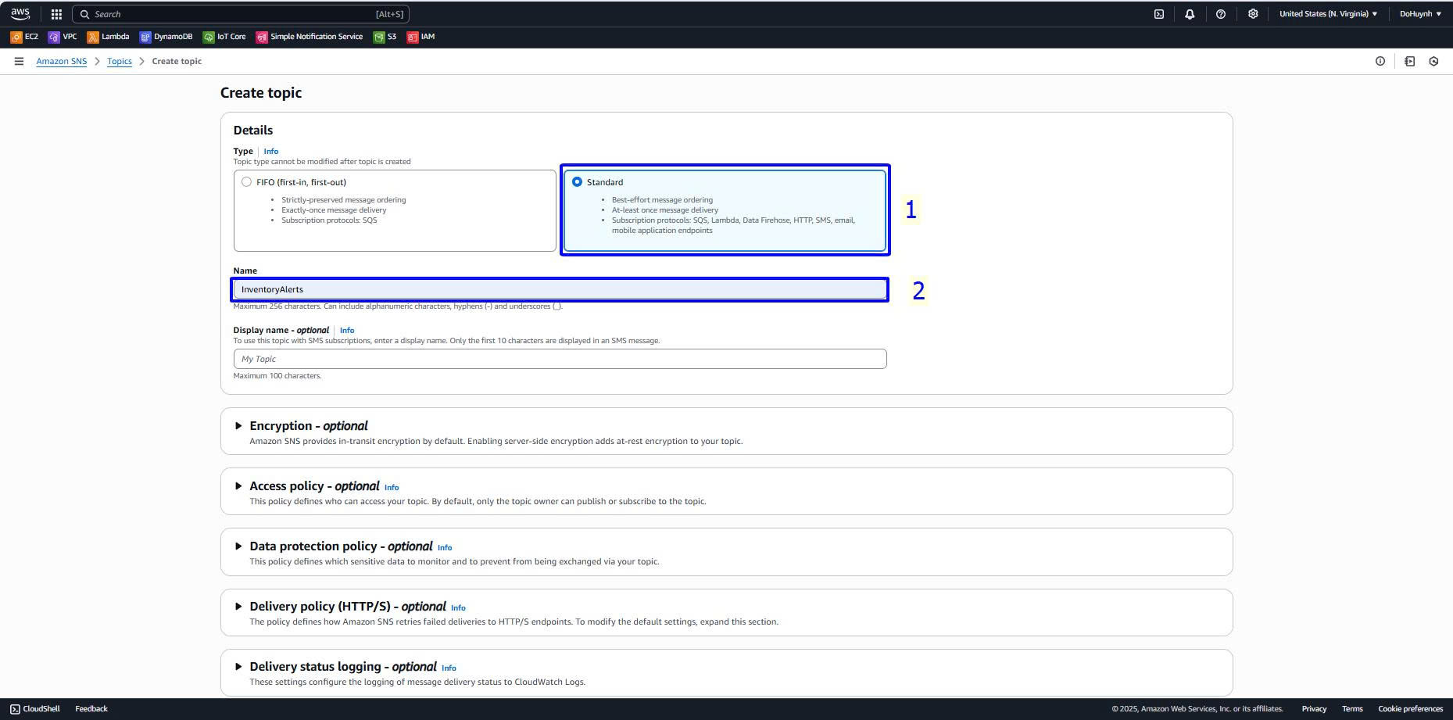Open the S3 shortcut in favorites bar
1453x720 pixels.
[x=385, y=37]
